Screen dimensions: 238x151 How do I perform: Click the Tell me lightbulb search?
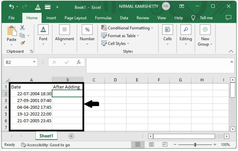(202, 18)
